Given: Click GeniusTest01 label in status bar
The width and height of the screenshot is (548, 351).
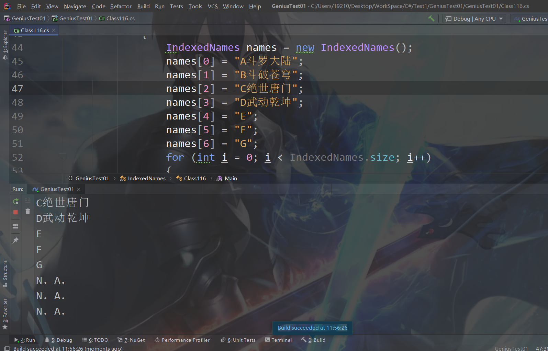Looking at the screenshot, I should coord(511,348).
